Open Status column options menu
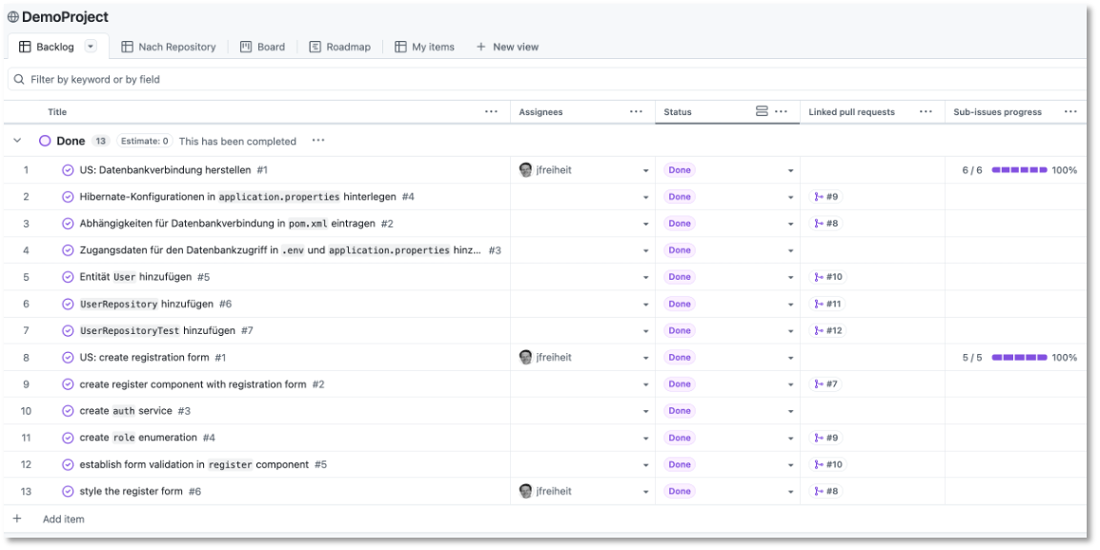1100x550 pixels. point(782,112)
